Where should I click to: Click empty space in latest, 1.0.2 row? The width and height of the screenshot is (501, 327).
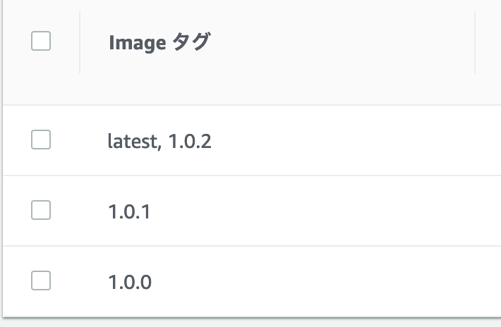[x=339, y=142]
